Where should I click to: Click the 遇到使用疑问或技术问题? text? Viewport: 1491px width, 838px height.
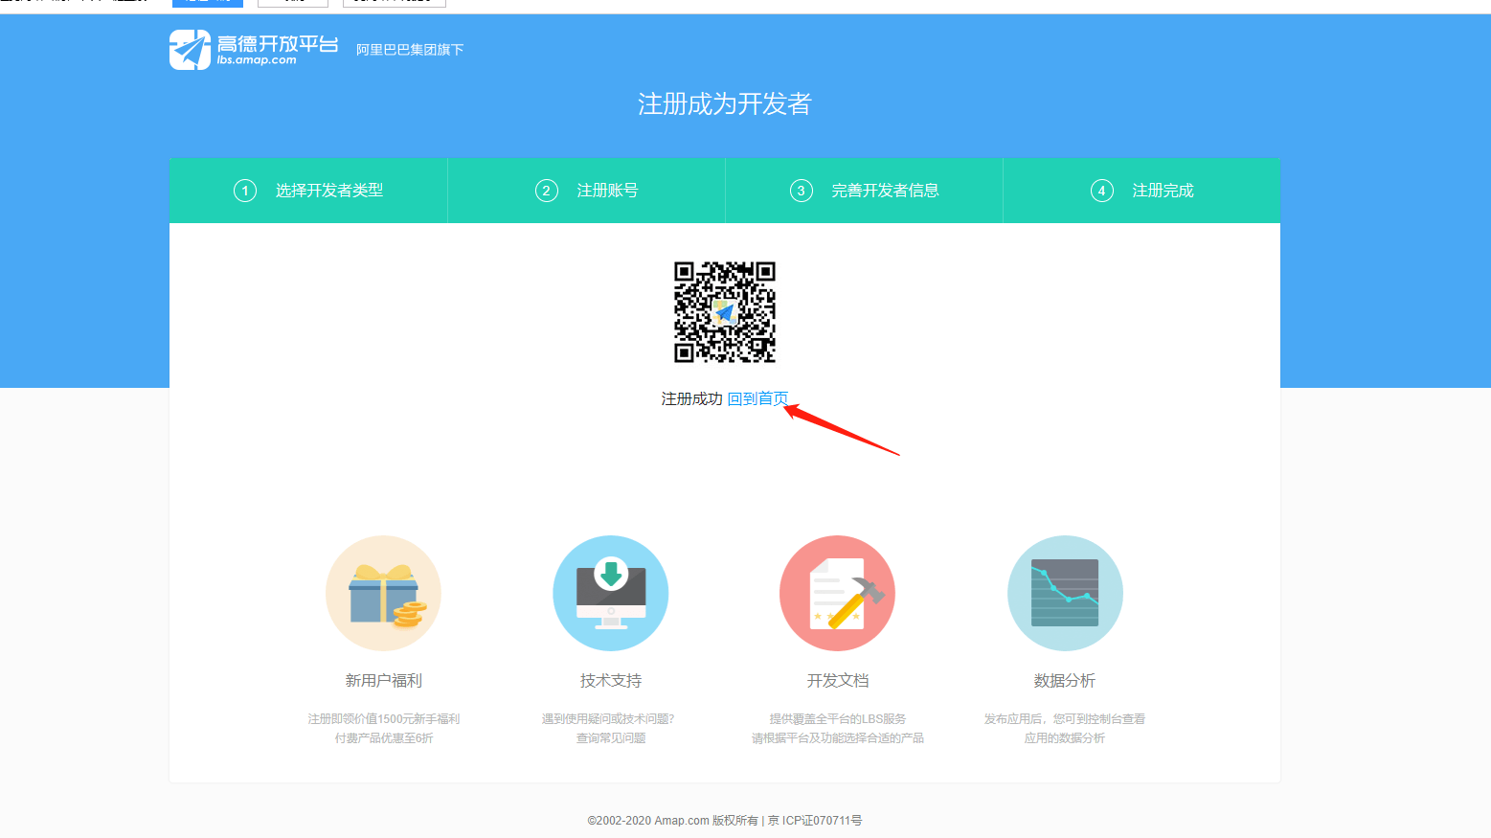608,718
